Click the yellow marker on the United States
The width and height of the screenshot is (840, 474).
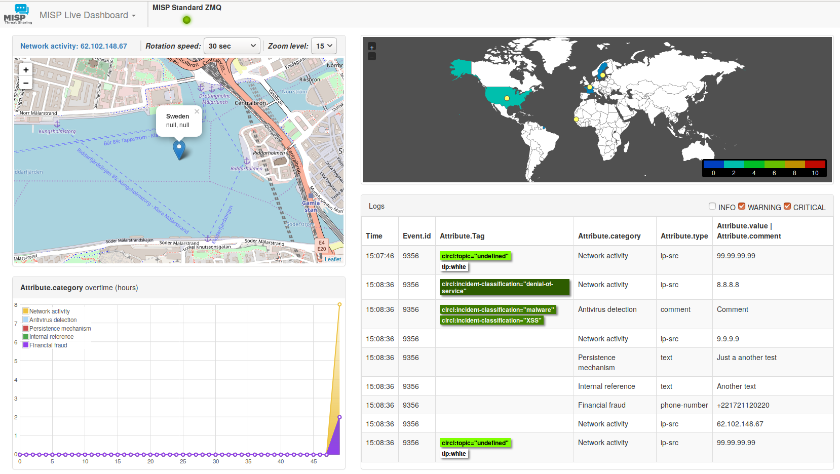[x=507, y=98]
